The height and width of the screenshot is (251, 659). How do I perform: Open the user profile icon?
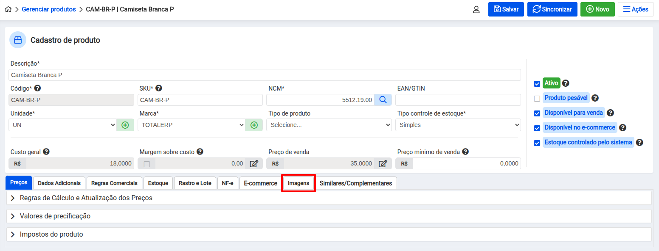click(476, 9)
